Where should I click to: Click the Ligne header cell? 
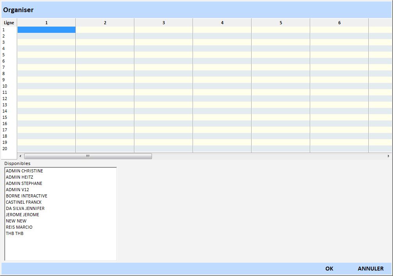(8, 23)
